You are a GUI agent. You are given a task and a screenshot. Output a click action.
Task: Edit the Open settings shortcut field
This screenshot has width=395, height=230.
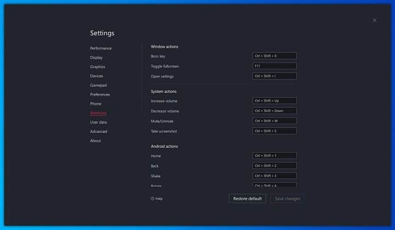[x=274, y=76]
